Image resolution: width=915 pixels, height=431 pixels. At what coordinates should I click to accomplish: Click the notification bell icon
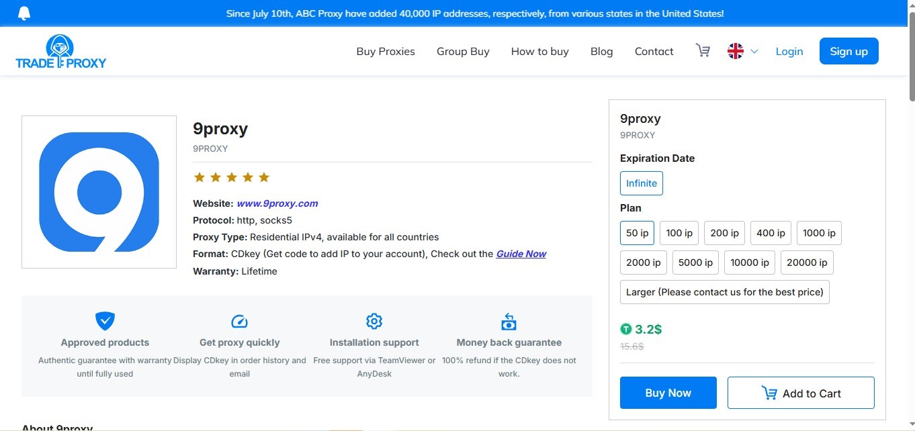[24, 13]
